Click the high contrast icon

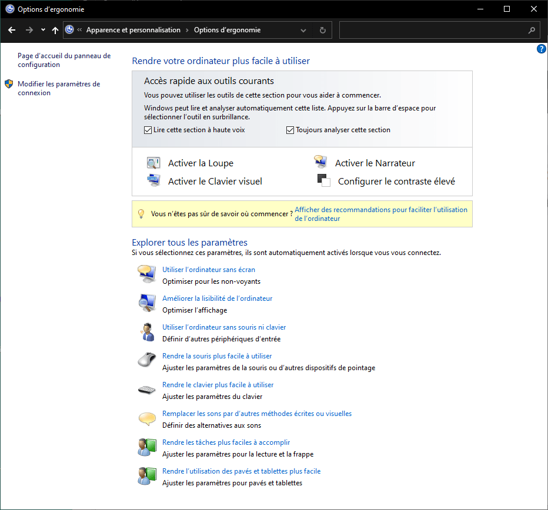(323, 180)
